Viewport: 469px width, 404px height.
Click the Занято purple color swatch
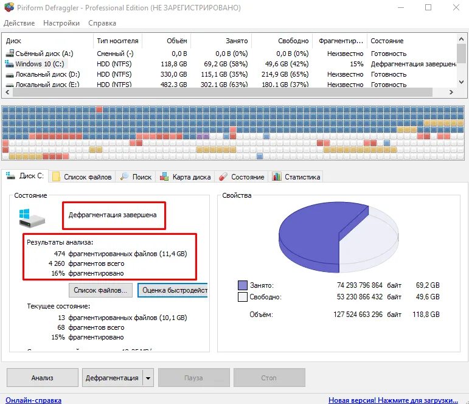pyautogui.click(x=243, y=285)
